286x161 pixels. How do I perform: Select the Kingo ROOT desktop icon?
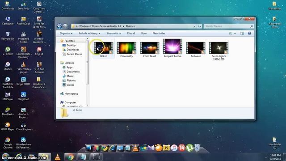click(23, 81)
